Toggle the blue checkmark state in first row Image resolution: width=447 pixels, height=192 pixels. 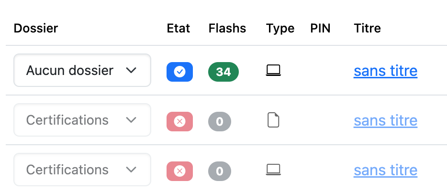click(x=179, y=72)
